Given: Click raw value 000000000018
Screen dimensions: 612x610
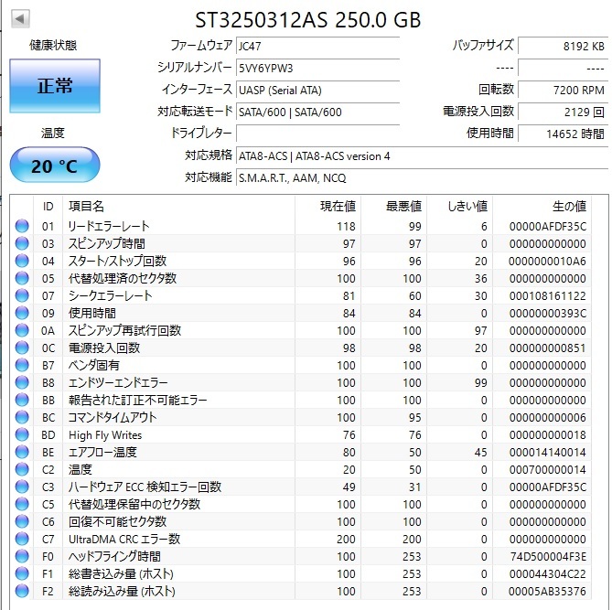Looking at the screenshot, I should tap(548, 434).
